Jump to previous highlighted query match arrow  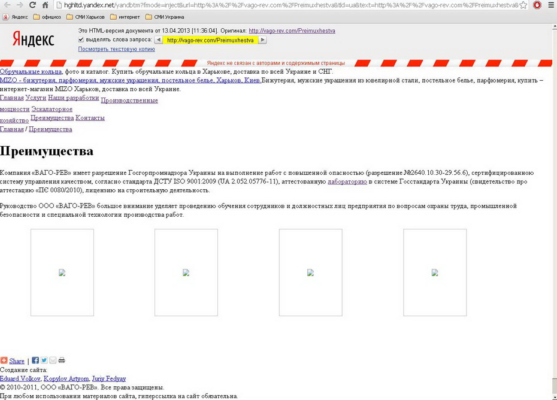158,40
